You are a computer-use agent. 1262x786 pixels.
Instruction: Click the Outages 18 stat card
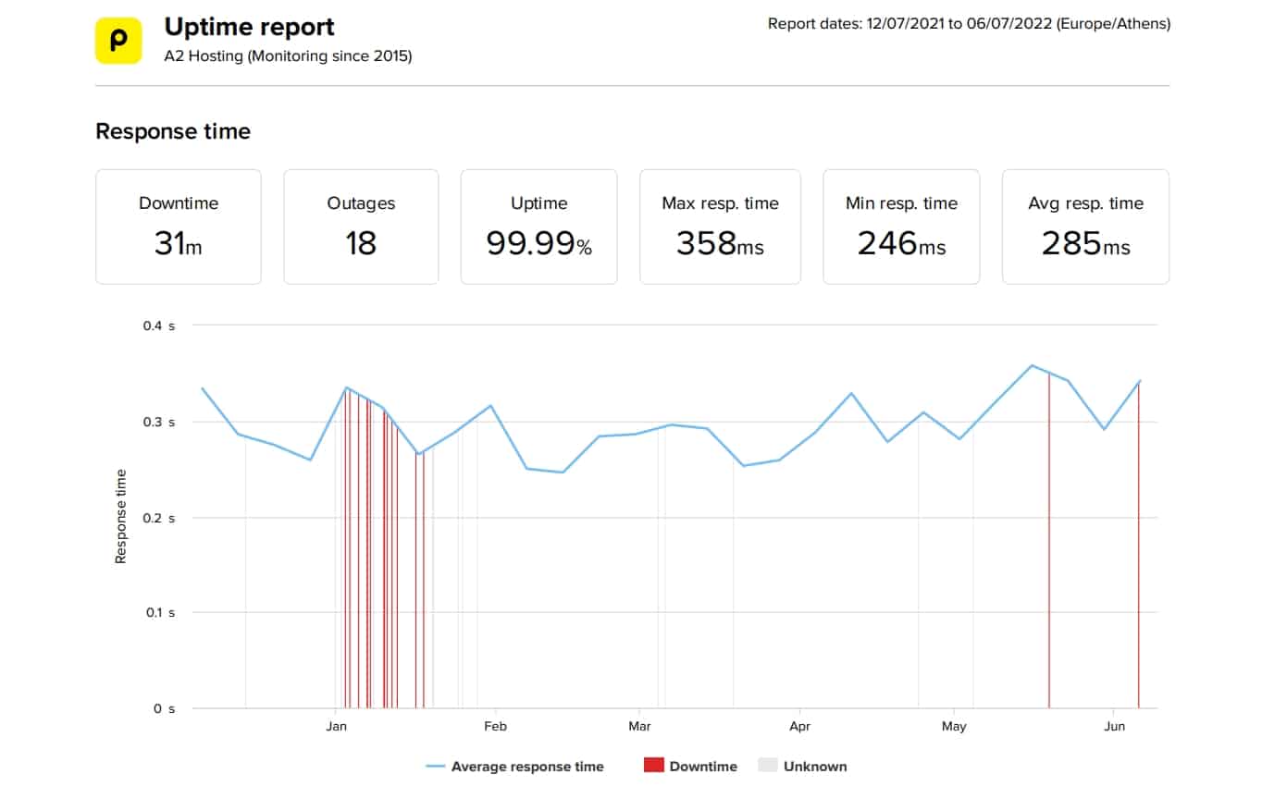point(361,227)
